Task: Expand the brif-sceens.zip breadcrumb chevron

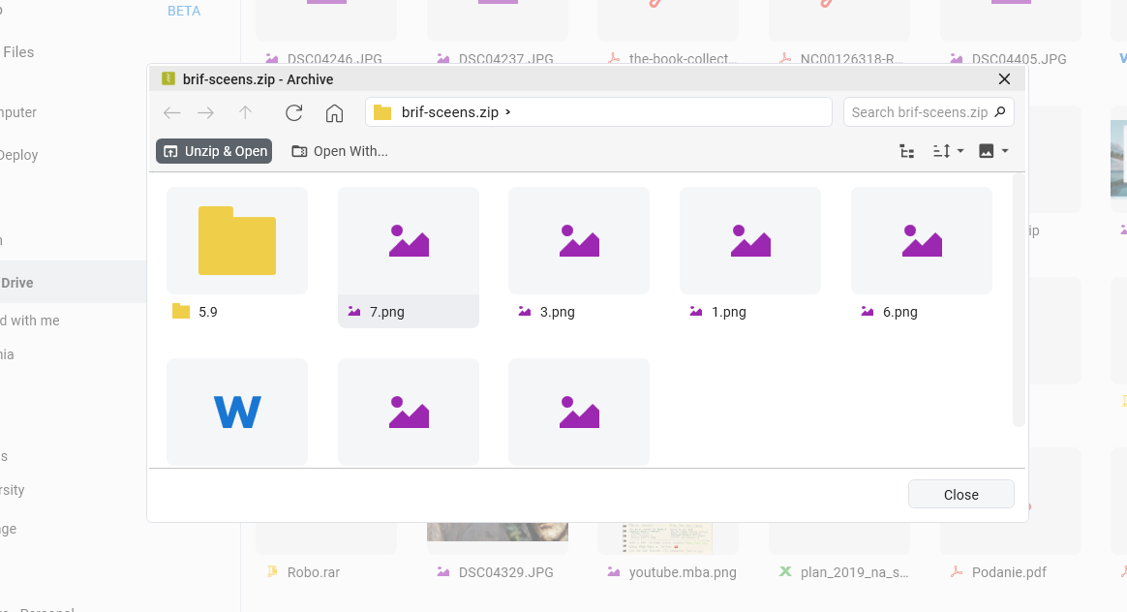Action: (508, 112)
